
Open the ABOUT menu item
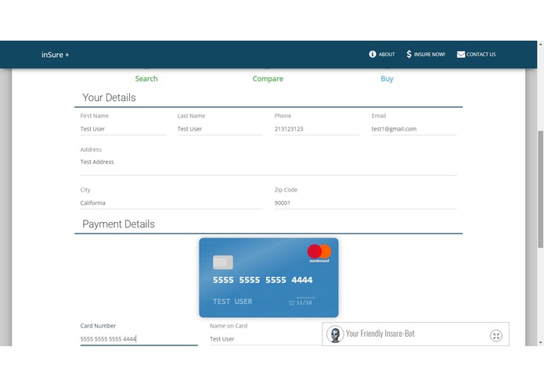tap(382, 55)
